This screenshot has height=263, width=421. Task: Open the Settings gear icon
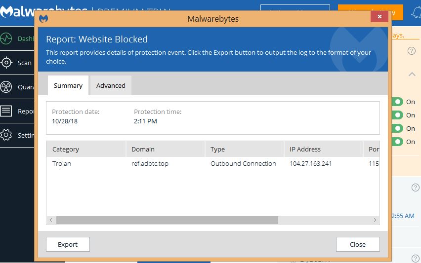6,135
